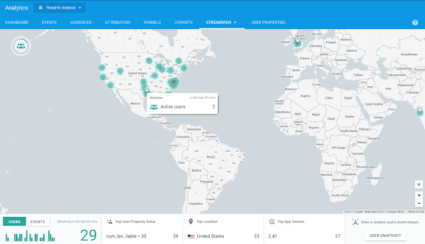Click the Top Location pin icon
This screenshot has width=425, height=244.
click(191, 221)
